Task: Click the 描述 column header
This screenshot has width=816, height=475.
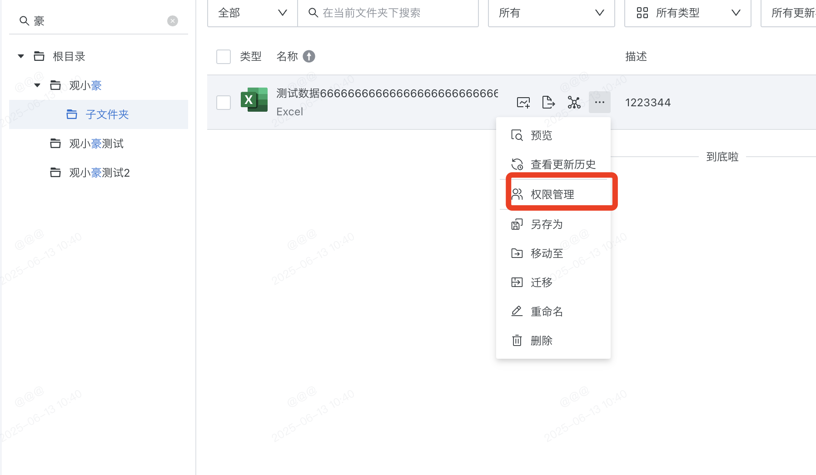Action: (636, 56)
